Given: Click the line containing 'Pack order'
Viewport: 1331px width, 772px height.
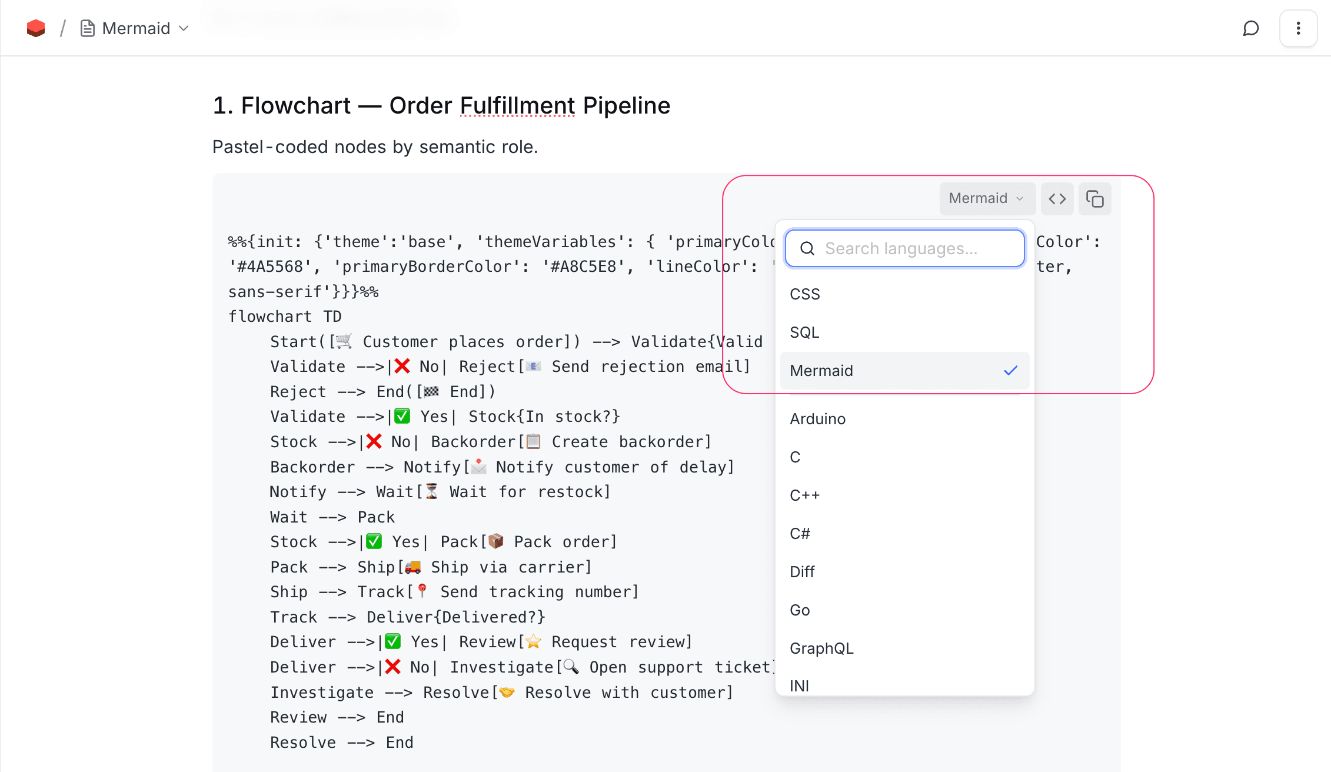Looking at the screenshot, I should [x=444, y=542].
